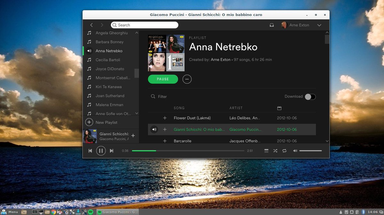Click the sidebar scroll up arrow
The height and width of the screenshot is (215, 384).
pyautogui.click(x=137, y=33)
